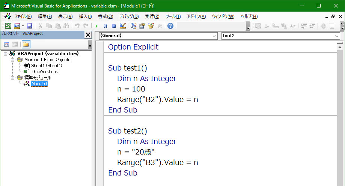This screenshot has width=345, height=186.
Task: Open the test2 procedure dropdown
Action: coord(280,36)
